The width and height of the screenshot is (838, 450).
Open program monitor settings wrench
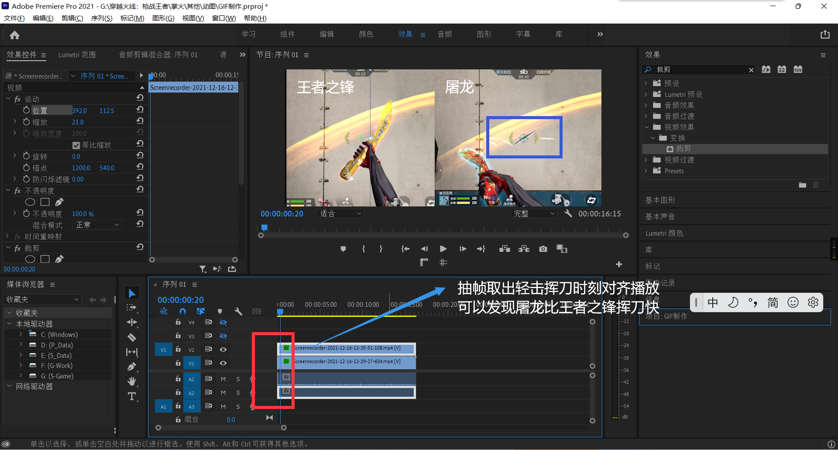pos(568,213)
